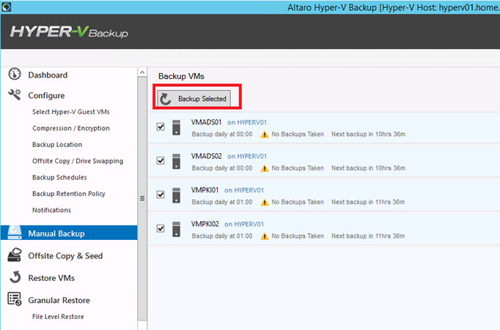Click 'Next backup in 11hrs 36m' for VMPKI01

coord(368,202)
